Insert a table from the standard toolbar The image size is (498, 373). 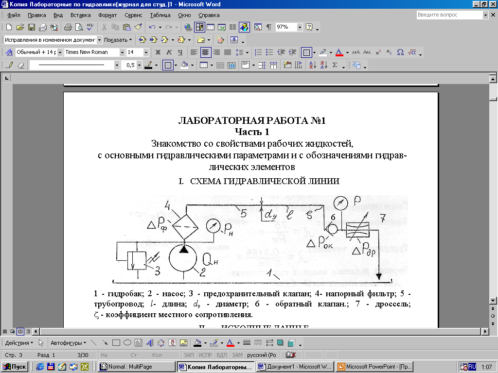(210, 27)
